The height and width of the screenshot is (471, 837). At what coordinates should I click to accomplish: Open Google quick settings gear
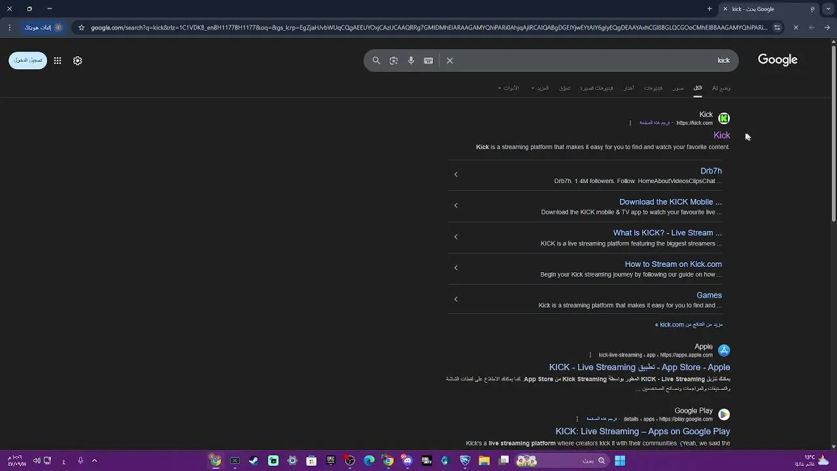click(77, 60)
